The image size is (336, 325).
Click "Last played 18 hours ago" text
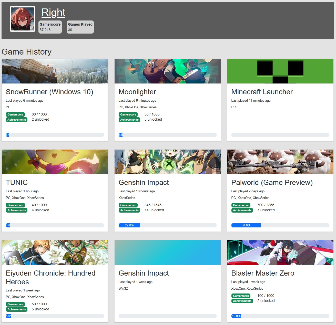137,191
